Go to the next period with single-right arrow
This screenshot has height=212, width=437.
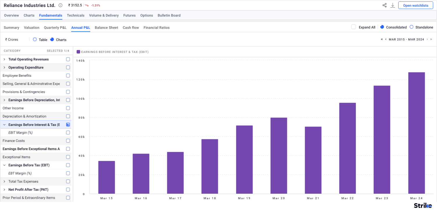[x=427, y=39]
